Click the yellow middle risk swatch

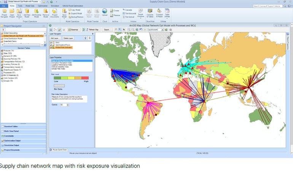(x=71, y=78)
